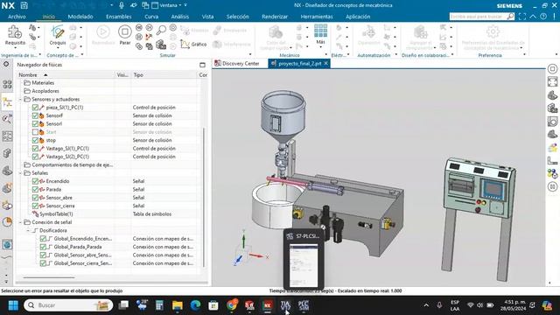Collapse the Sensores y actuadores folder
Viewport: 560px width, 315px height.
coord(20,99)
